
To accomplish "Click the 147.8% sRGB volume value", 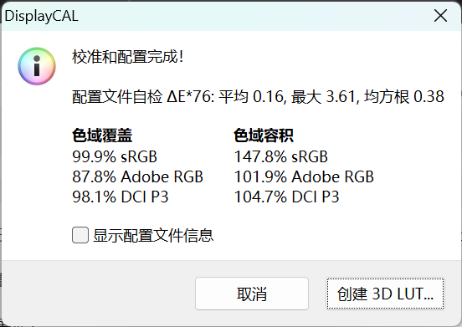I will [280, 156].
